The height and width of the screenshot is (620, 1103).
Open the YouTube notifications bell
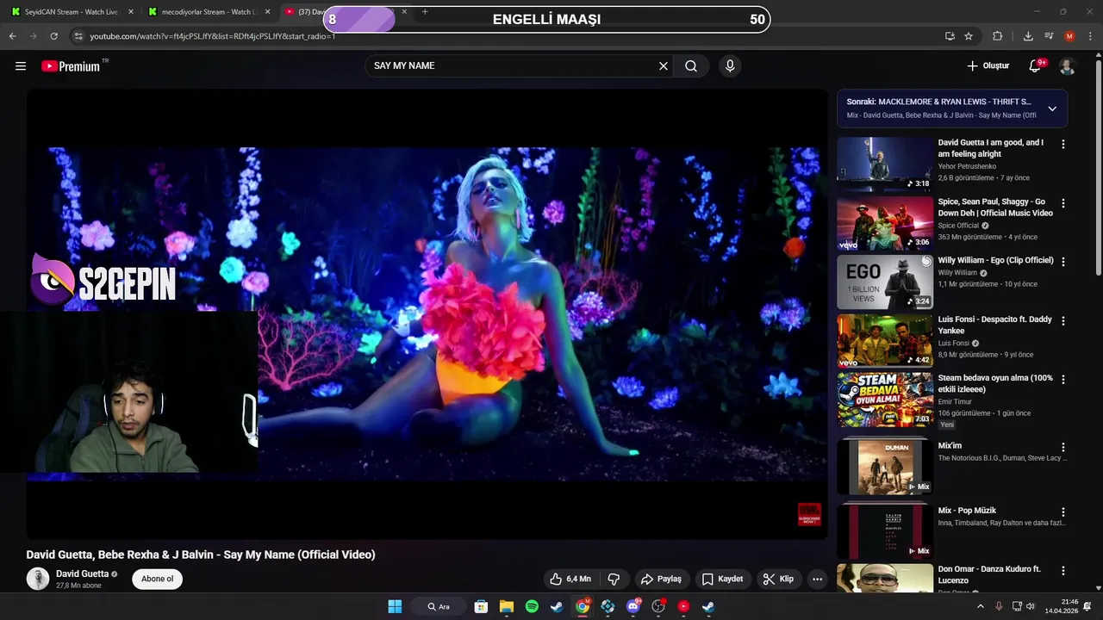1036,66
